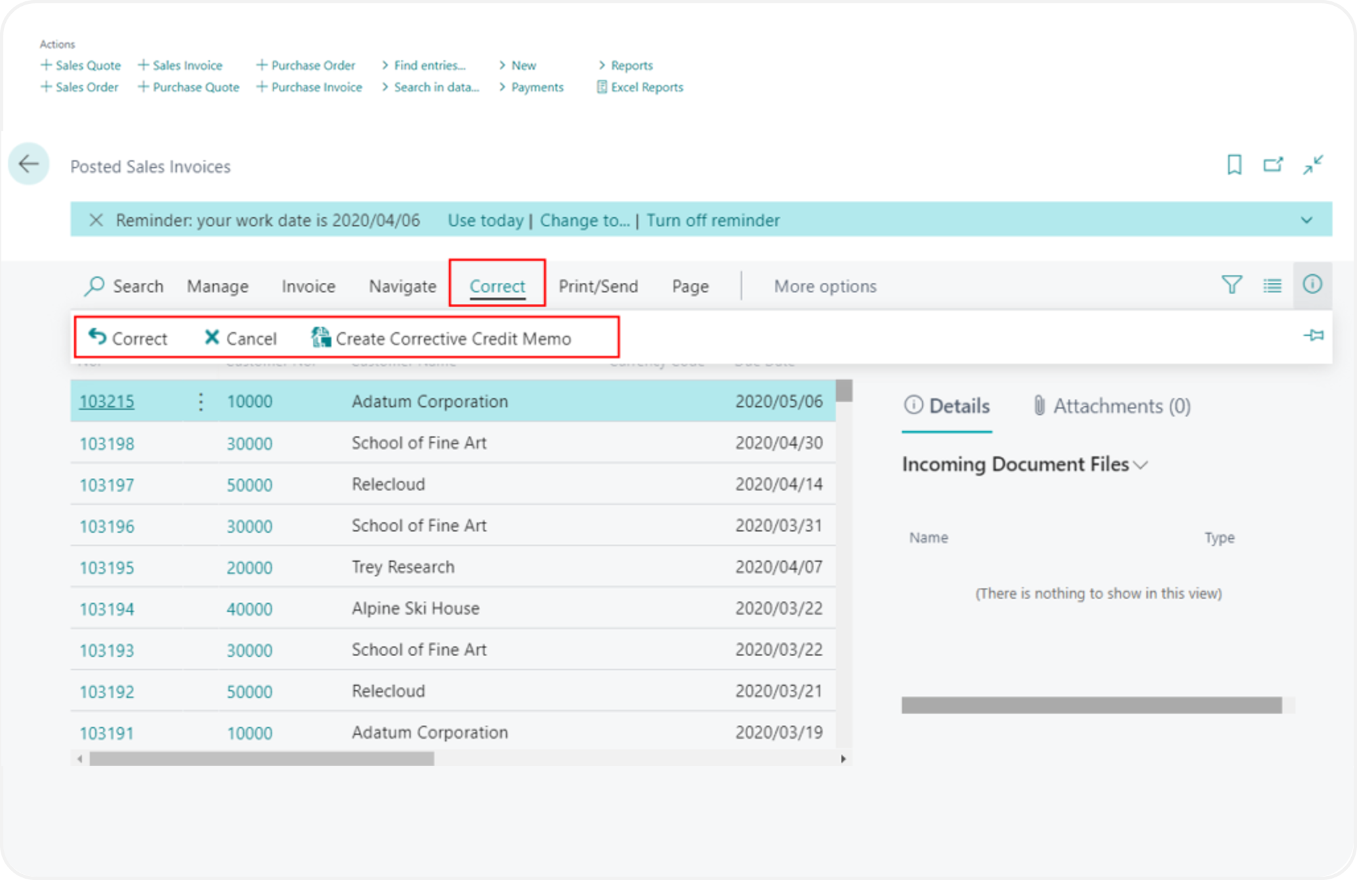Screen dimensions: 1357x880
Task: Open the Invoice menu
Action: [308, 286]
